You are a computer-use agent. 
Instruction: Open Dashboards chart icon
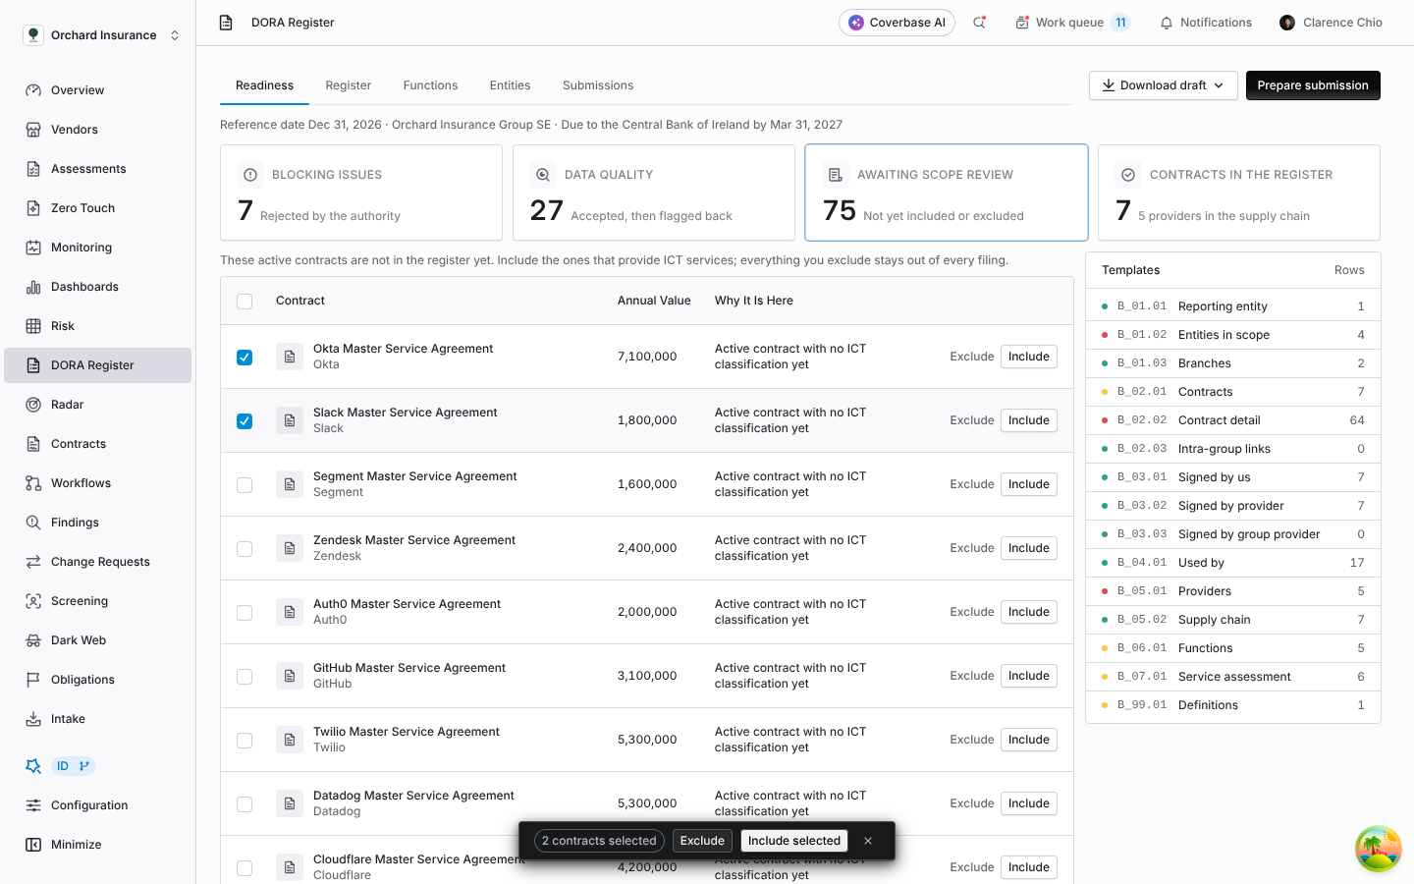pos(33,287)
